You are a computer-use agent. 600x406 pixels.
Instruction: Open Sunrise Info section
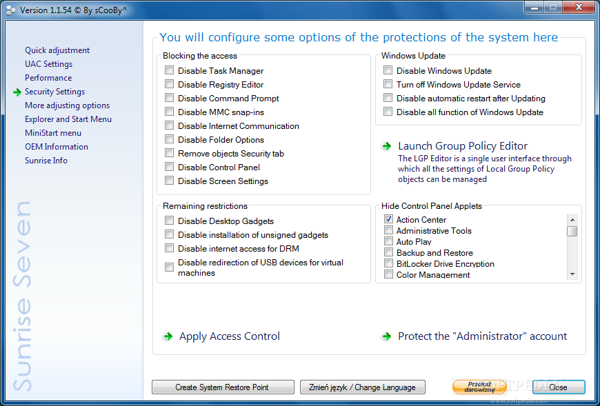46,160
